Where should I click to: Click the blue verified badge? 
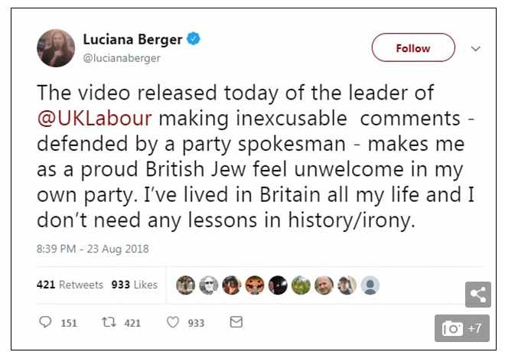(194, 39)
